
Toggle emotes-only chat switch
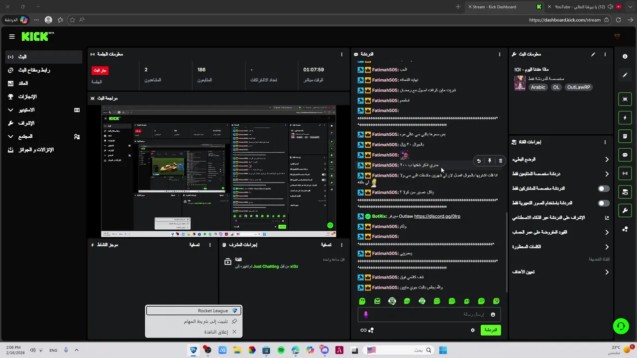tap(604, 203)
